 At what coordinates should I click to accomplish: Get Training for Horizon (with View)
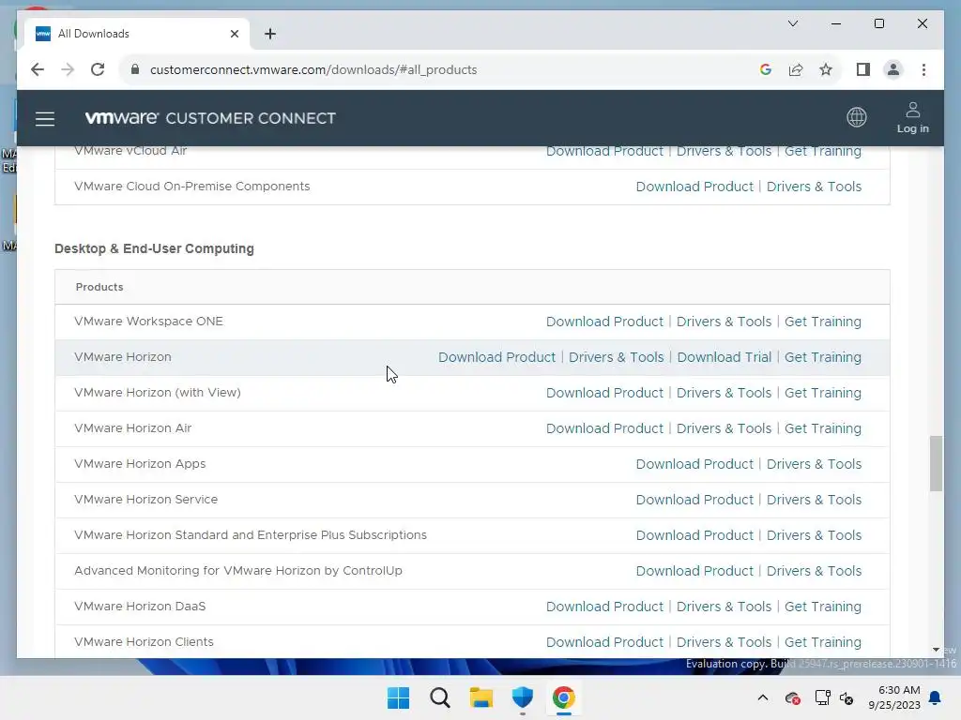pos(822,393)
